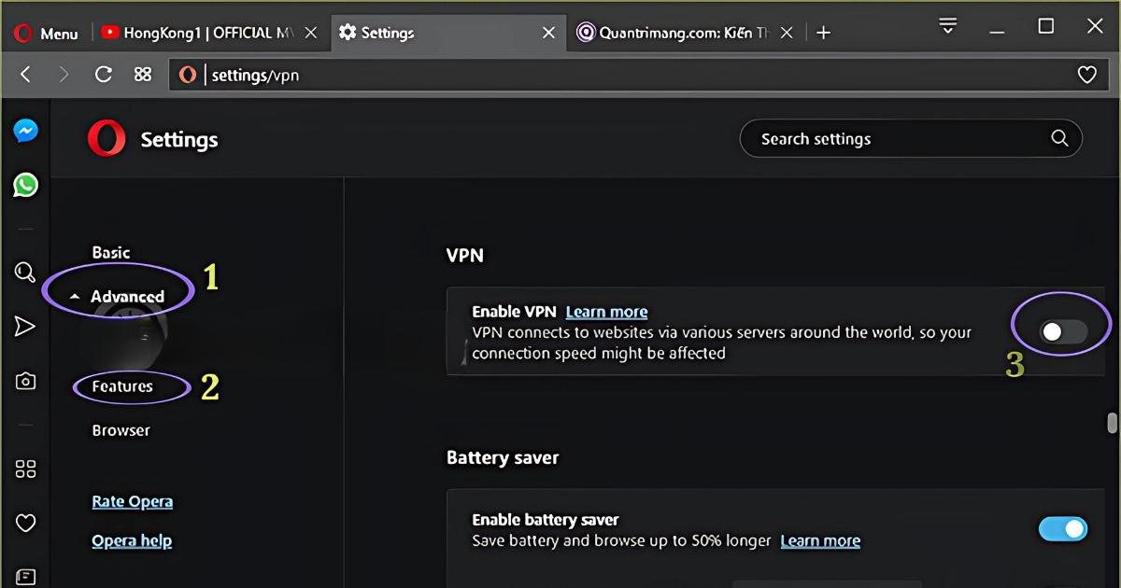
Task: Open the workspaces grid icon in sidebar
Action: [25, 469]
